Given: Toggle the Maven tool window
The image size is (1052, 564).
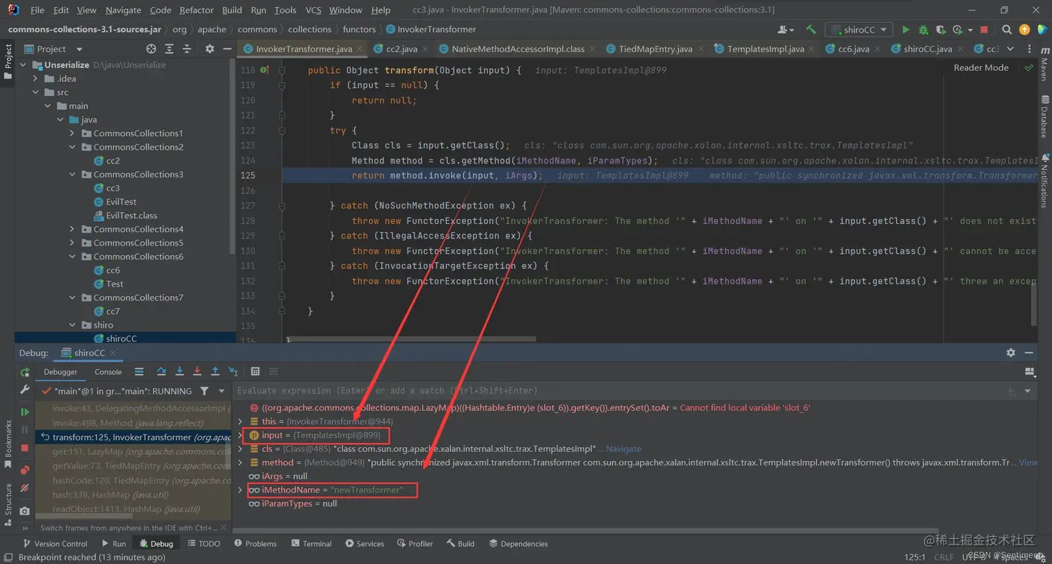Looking at the screenshot, I should pos(1044,65).
